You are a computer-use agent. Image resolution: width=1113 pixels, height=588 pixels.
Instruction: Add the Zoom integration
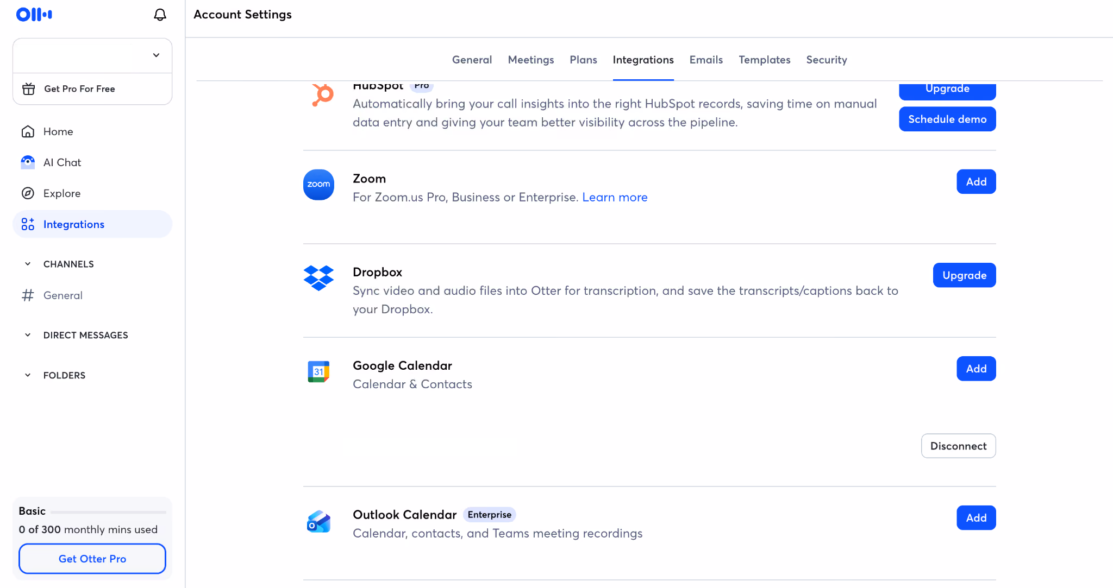[x=976, y=182]
